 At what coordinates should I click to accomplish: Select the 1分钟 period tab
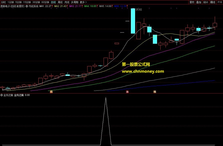click(x=10, y=2)
